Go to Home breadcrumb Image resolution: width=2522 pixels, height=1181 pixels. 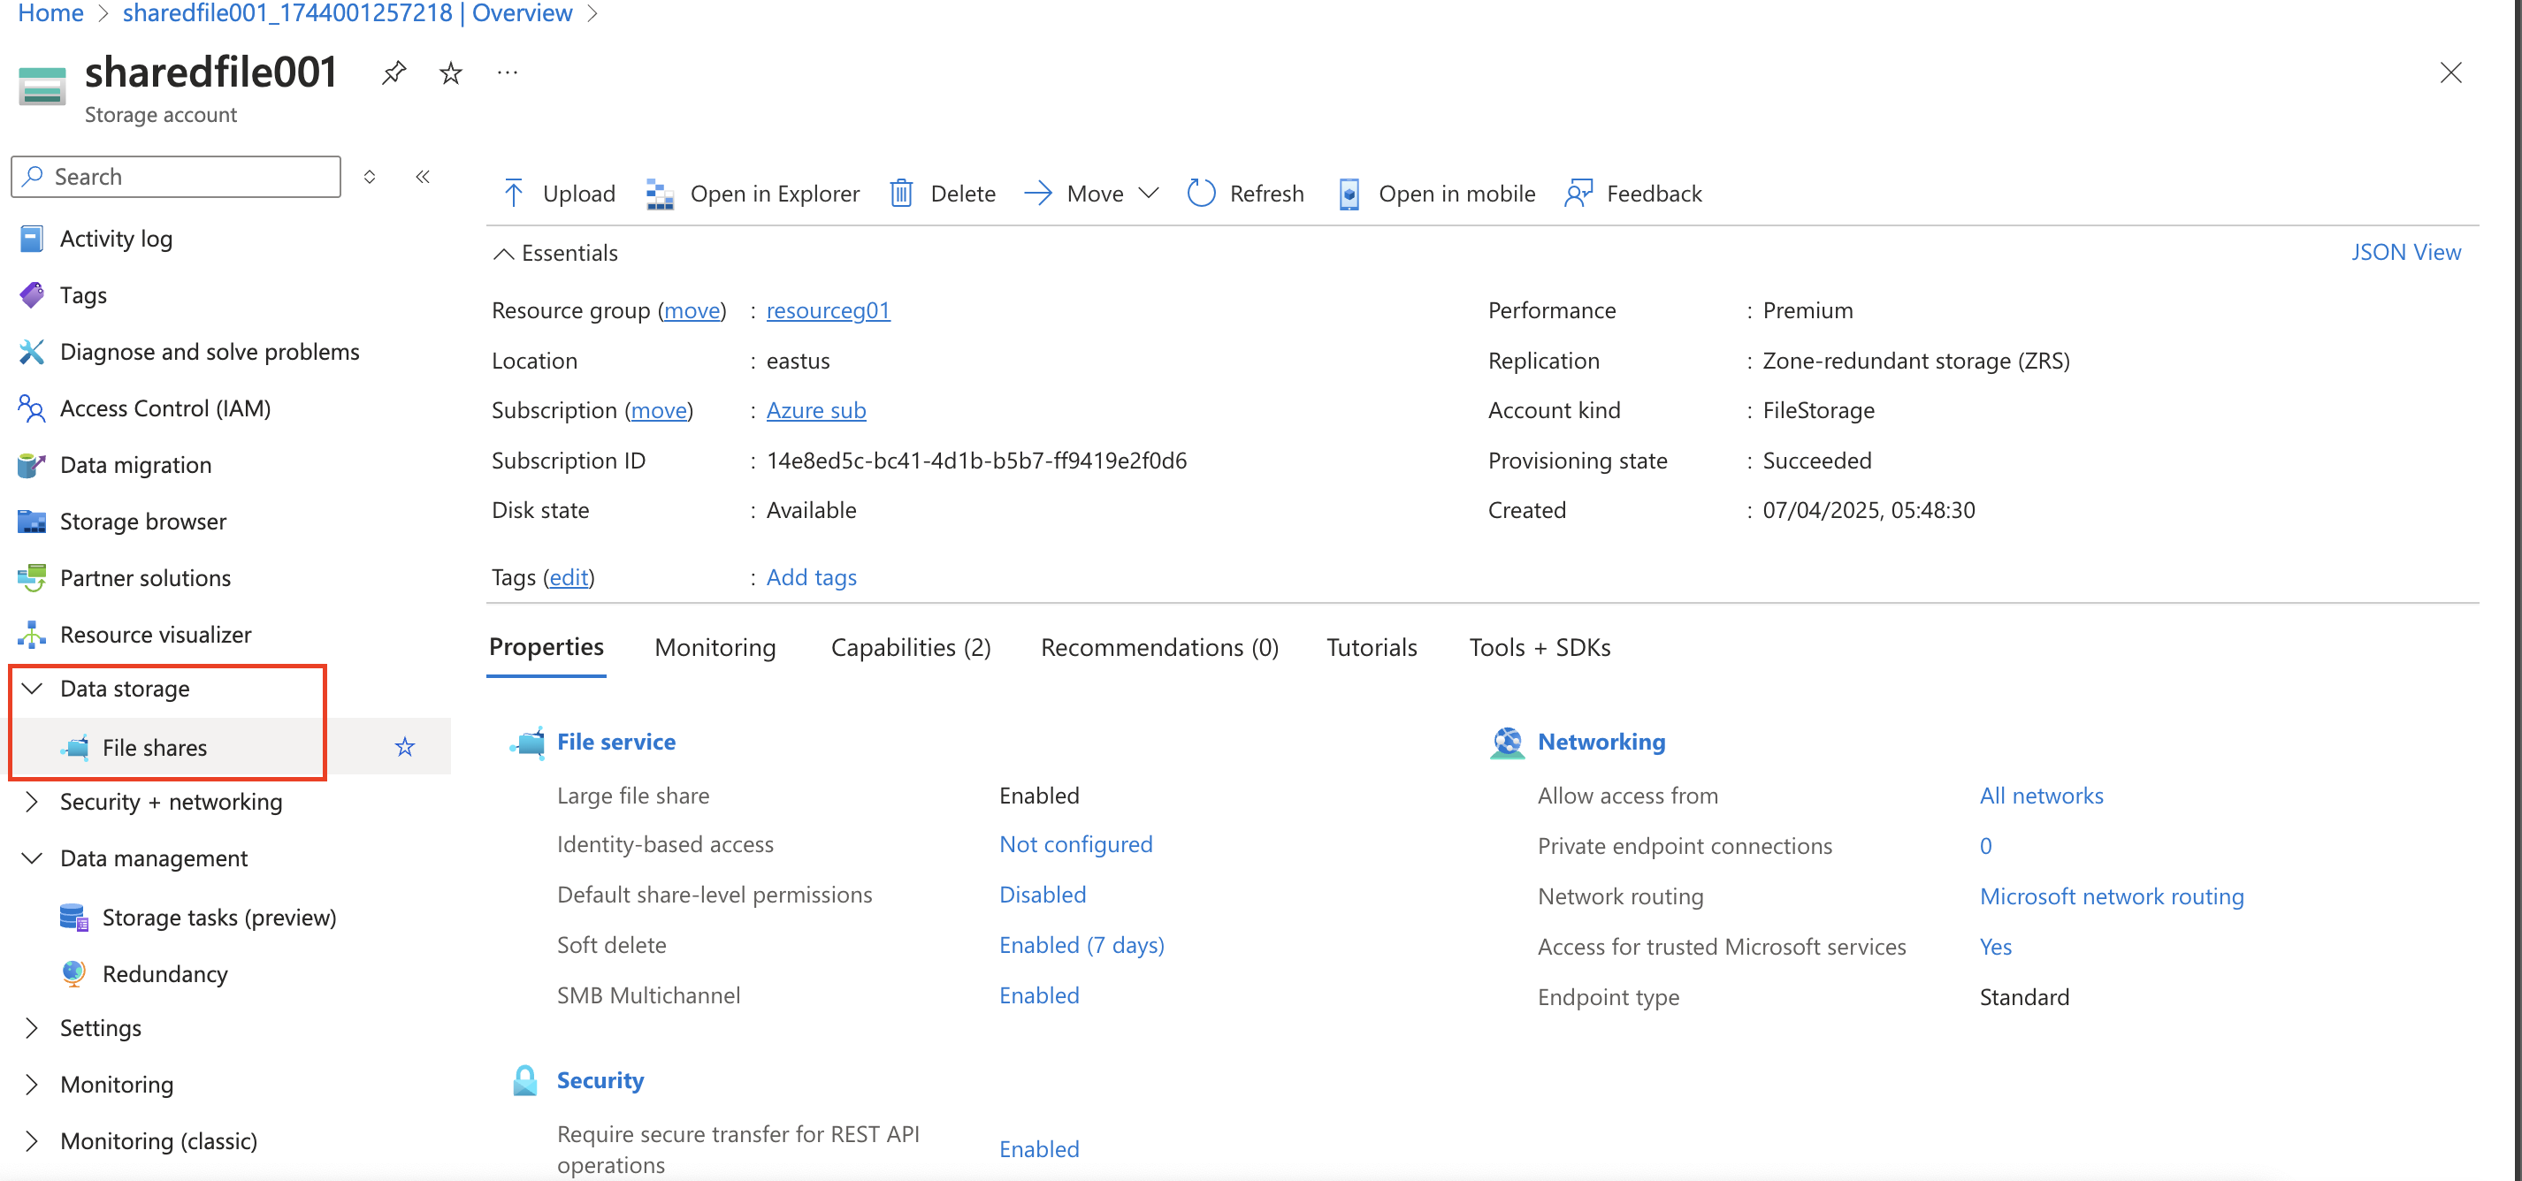51,12
